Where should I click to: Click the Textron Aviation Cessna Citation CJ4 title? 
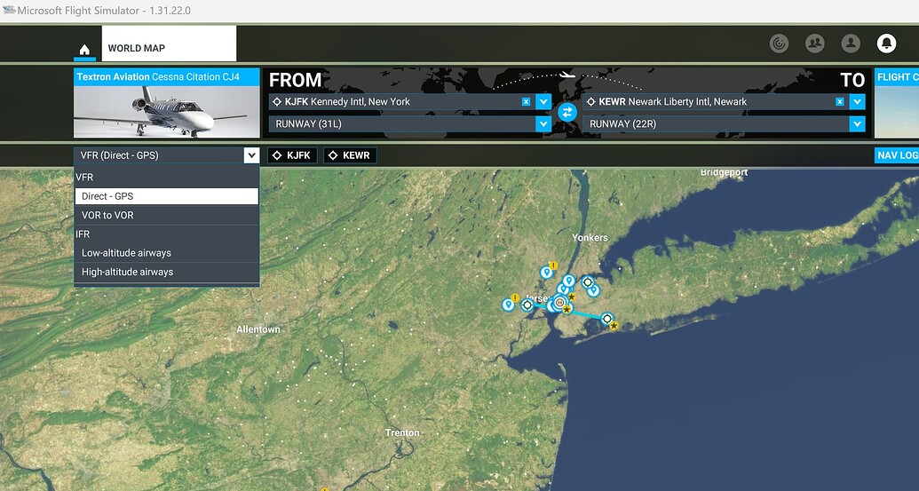tap(158, 76)
